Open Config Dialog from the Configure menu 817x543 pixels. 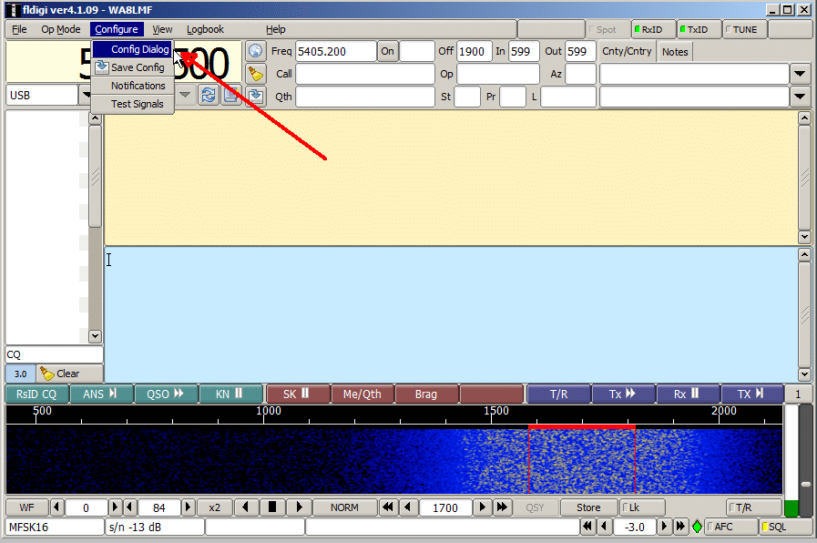pyautogui.click(x=133, y=49)
